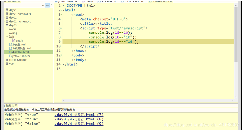Fold the head tag at line 3
The height and width of the screenshot is (130, 242).
click(62, 14)
